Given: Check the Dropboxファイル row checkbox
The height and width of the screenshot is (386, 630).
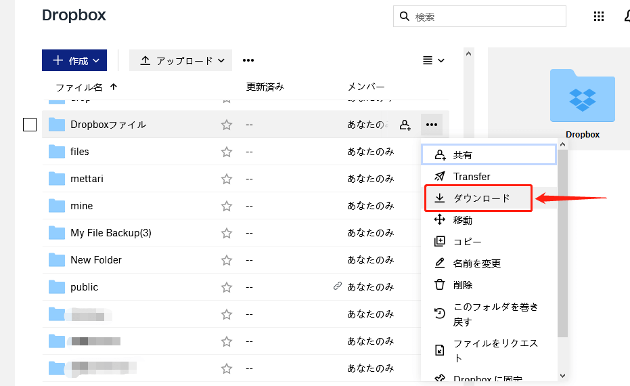Looking at the screenshot, I should [30, 125].
